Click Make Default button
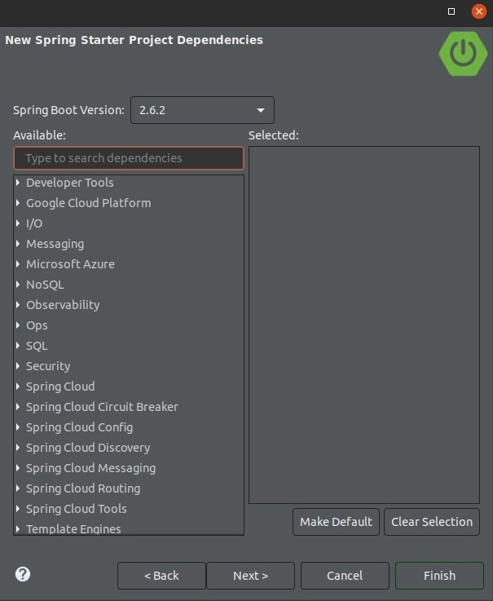493x601 pixels. [336, 522]
